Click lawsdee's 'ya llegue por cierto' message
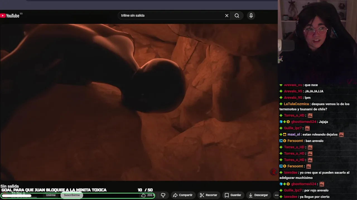Viewport: 357px width, 200px height. point(315,197)
